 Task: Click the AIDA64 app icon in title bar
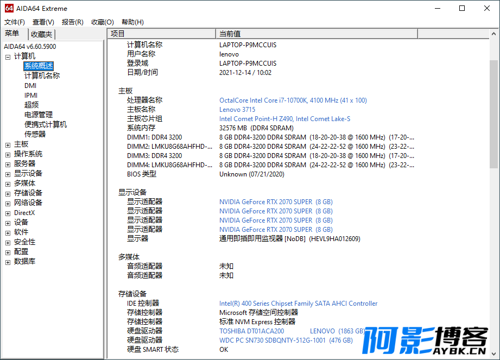tap(9, 8)
